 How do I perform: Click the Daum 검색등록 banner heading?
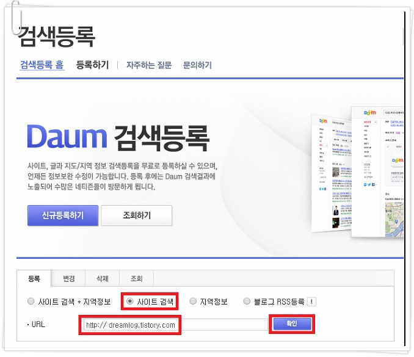[x=118, y=138]
